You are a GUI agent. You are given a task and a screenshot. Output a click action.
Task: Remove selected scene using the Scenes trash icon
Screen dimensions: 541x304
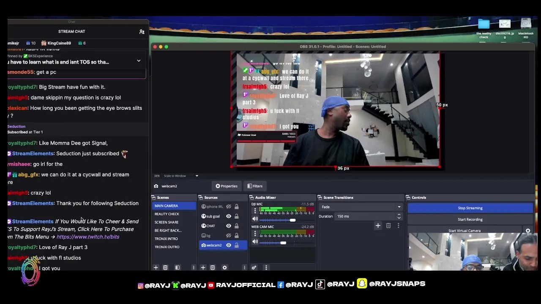[165, 268]
